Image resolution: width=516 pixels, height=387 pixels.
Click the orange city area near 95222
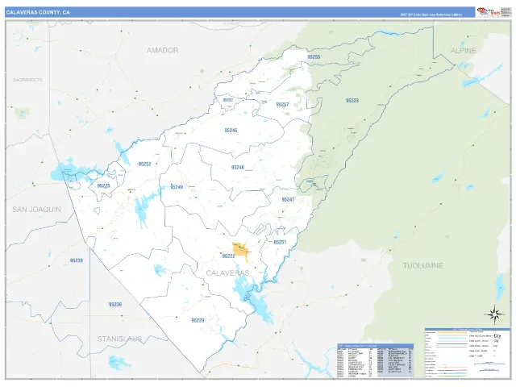point(240,251)
